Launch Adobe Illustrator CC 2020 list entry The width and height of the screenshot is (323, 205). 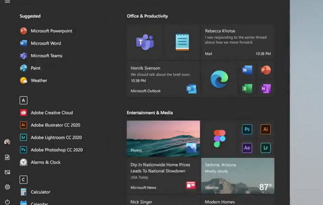50,125
